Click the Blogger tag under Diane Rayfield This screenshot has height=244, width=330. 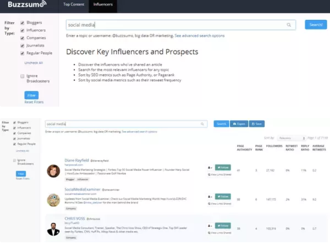point(70,179)
